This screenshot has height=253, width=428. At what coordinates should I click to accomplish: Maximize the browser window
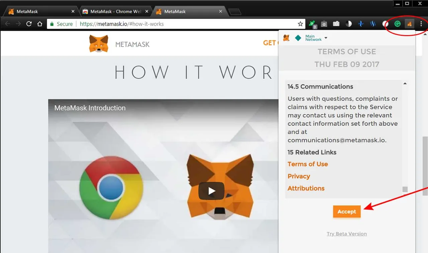(407, 4)
